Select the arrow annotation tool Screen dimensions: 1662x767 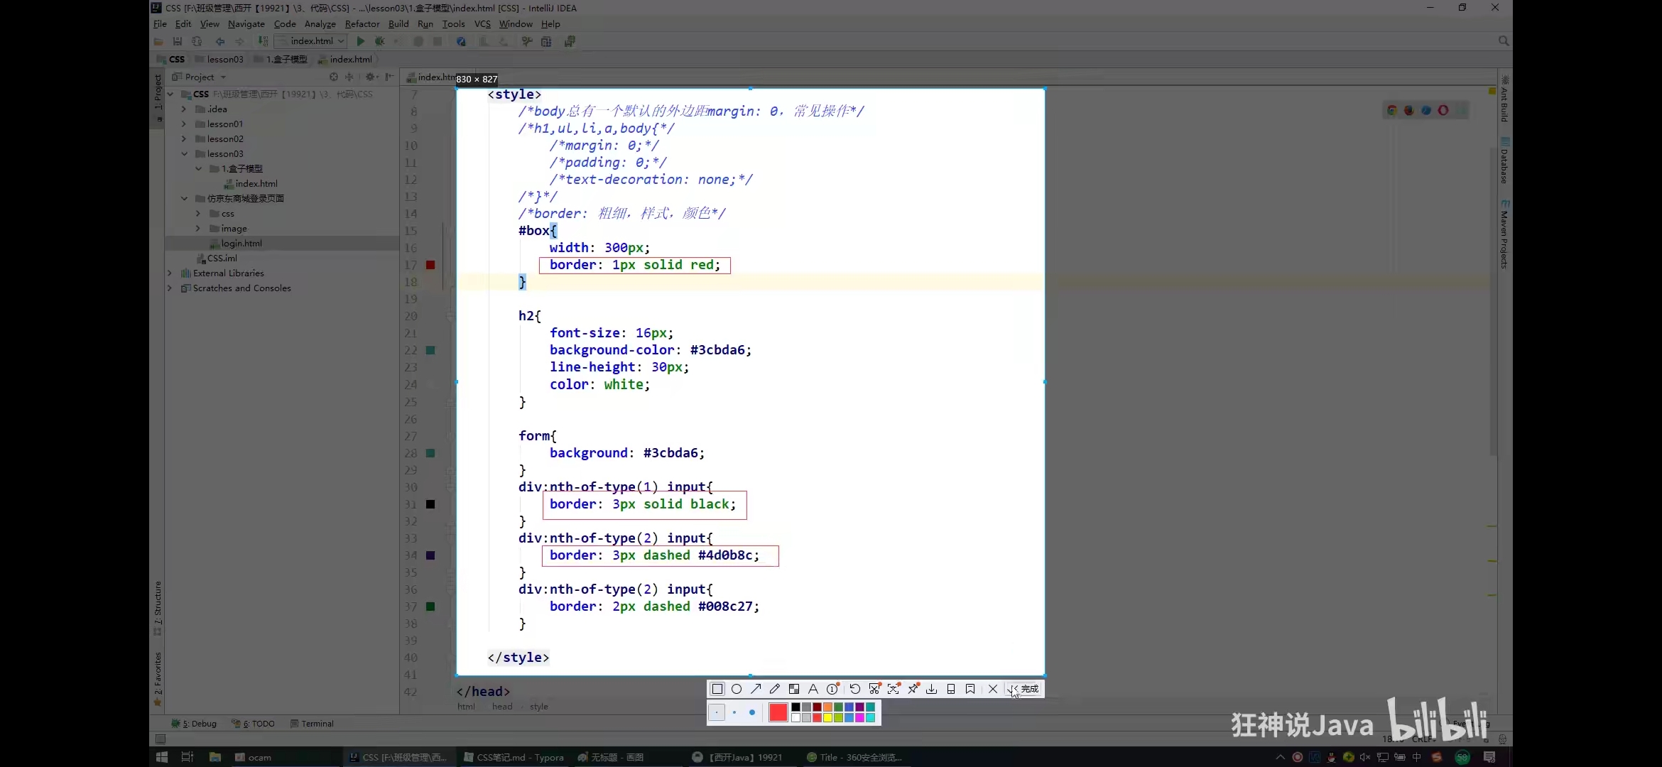point(756,689)
